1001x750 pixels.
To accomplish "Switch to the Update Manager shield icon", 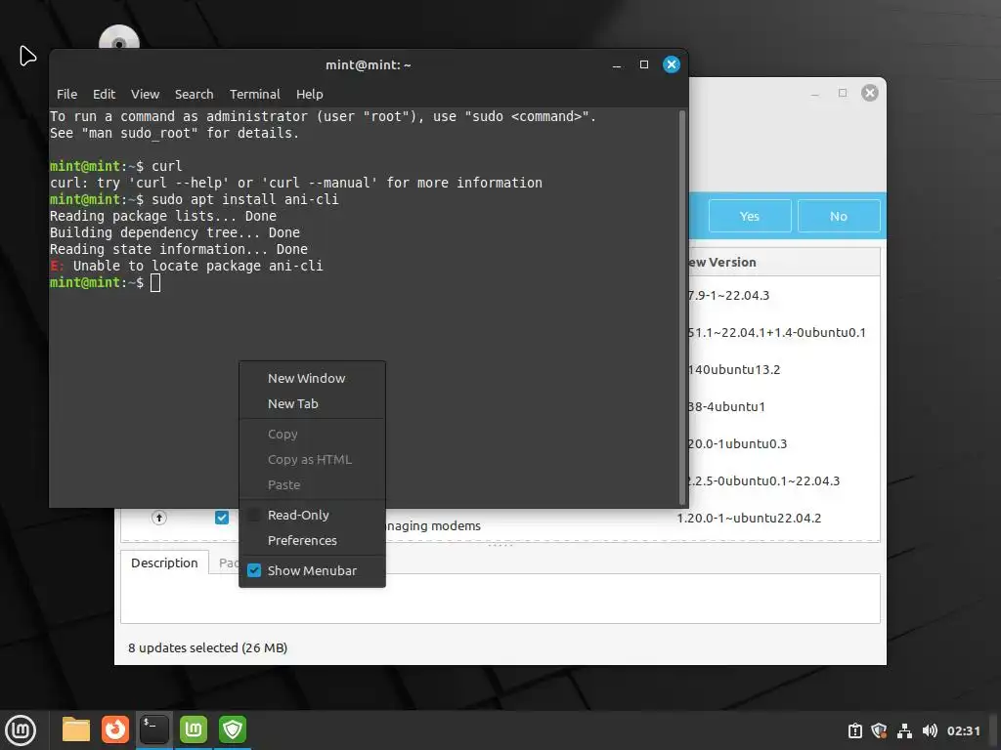I will click(233, 729).
